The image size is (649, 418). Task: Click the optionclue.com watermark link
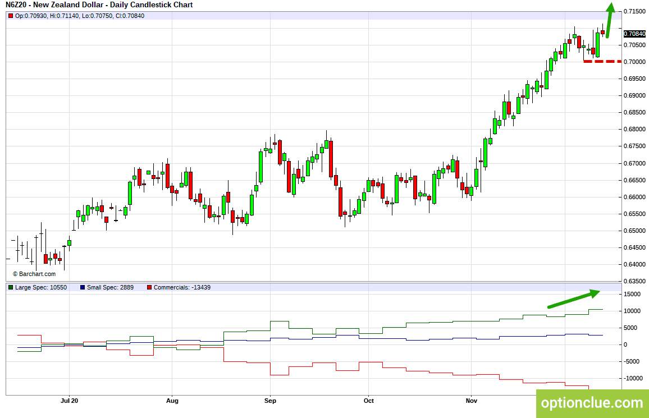(x=592, y=402)
